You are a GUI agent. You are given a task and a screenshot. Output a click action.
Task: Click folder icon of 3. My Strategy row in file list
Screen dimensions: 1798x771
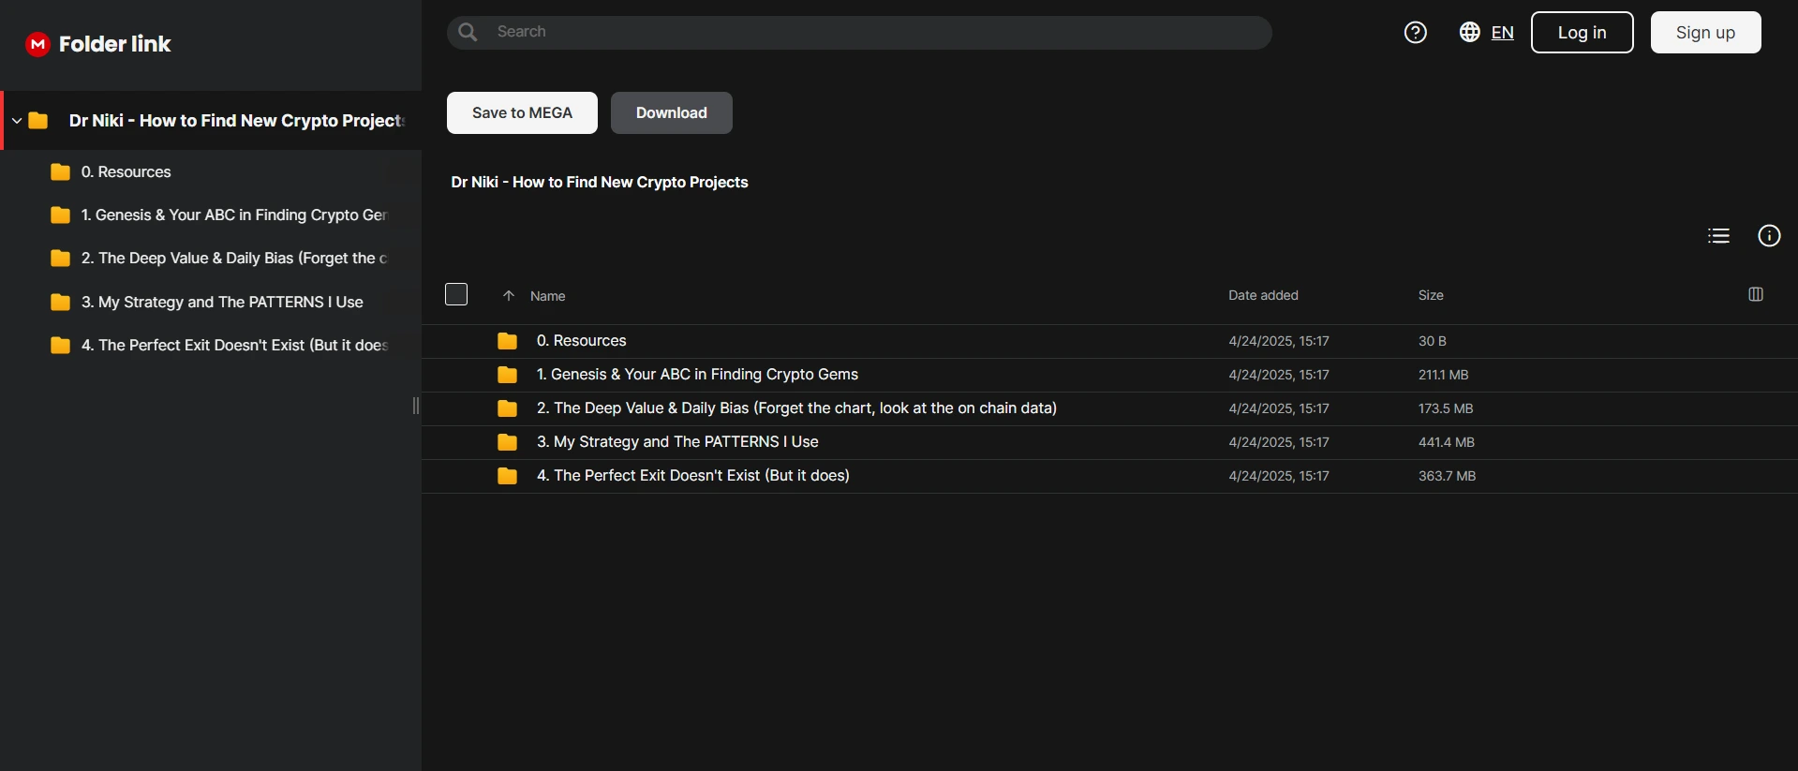[507, 442]
